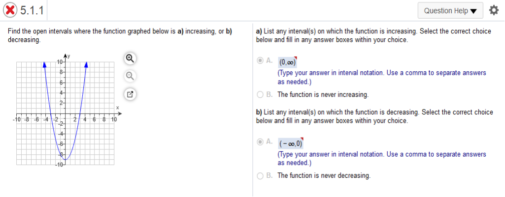
Task: Click the zoom out magnifier icon
Action: pos(130,76)
